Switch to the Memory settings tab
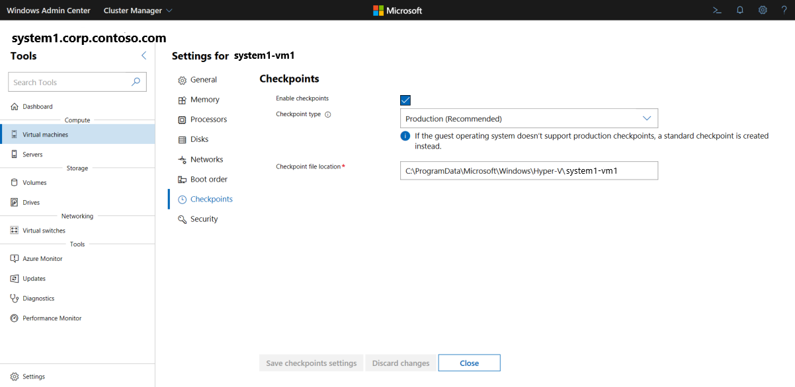The height and width of the screenshot is (387, 795). click(204, 100)
